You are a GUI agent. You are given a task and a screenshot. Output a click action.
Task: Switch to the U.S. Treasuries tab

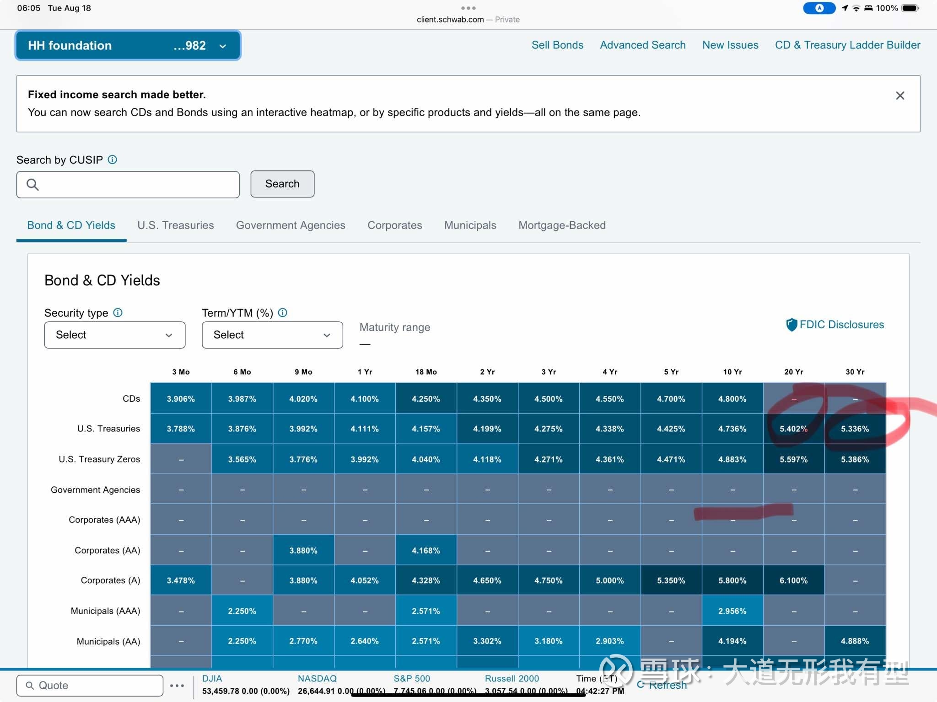point(176,225)
